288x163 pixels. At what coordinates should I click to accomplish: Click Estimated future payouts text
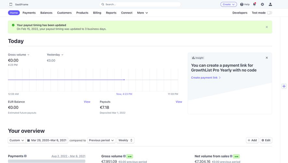pos(22,113)
